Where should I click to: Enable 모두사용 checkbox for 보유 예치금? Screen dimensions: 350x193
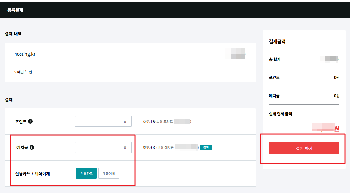[x=138, y=148]
